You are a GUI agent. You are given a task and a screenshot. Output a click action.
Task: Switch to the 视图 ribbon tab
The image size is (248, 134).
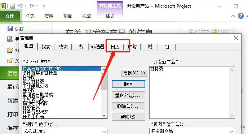coord(87,16)
